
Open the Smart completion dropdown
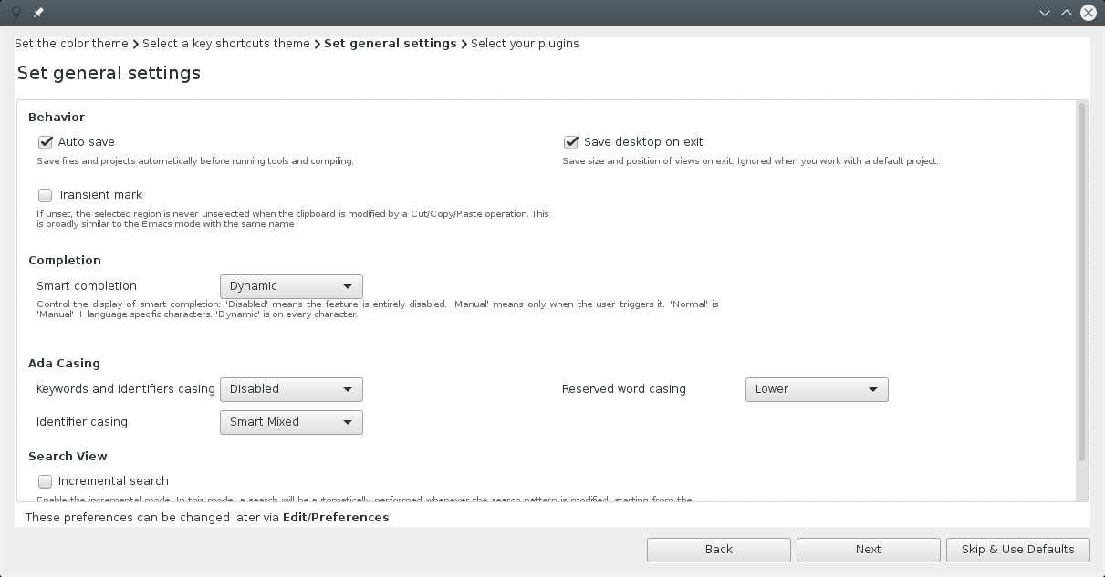(x=290, y=286)
